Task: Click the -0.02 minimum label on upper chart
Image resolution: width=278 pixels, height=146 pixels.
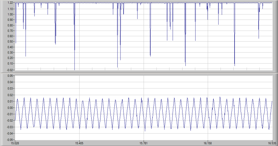Action: click(10, 70)
